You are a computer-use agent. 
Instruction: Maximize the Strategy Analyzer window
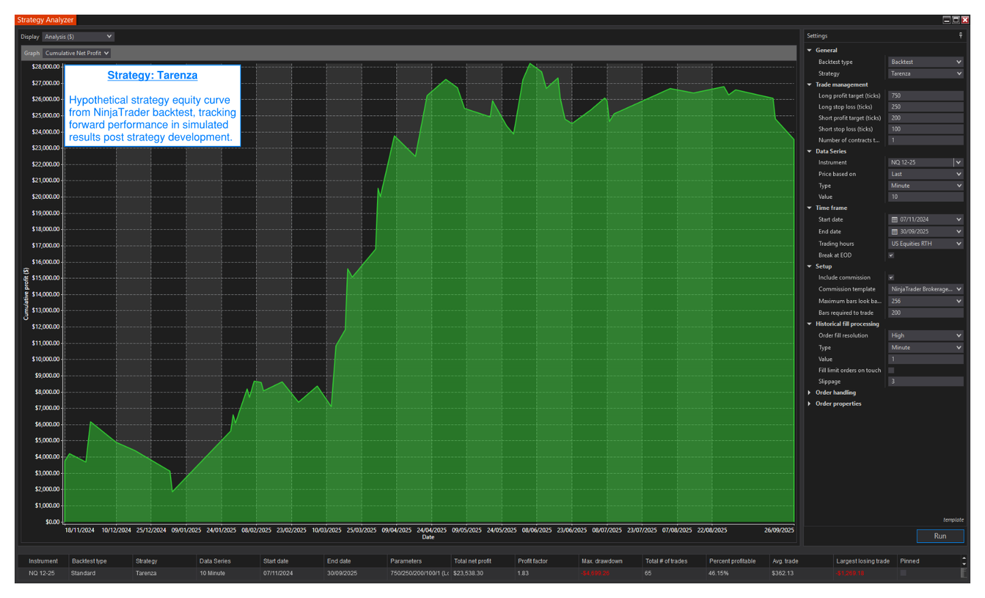point(956,20)
